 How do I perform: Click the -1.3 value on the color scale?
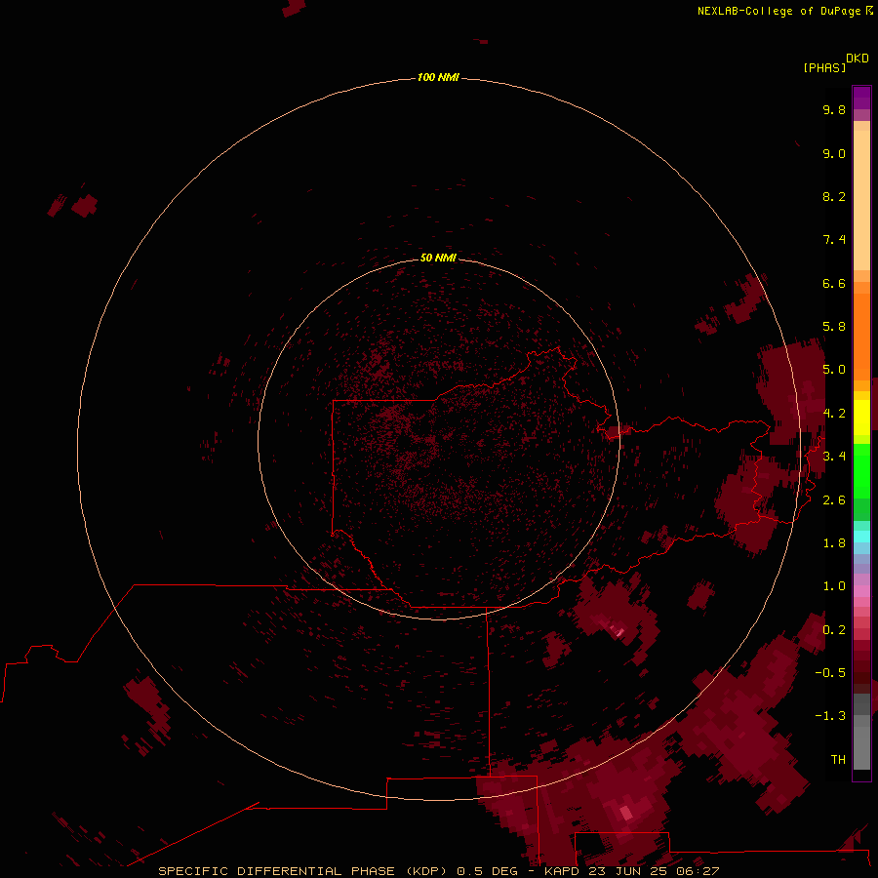(830, 716)
